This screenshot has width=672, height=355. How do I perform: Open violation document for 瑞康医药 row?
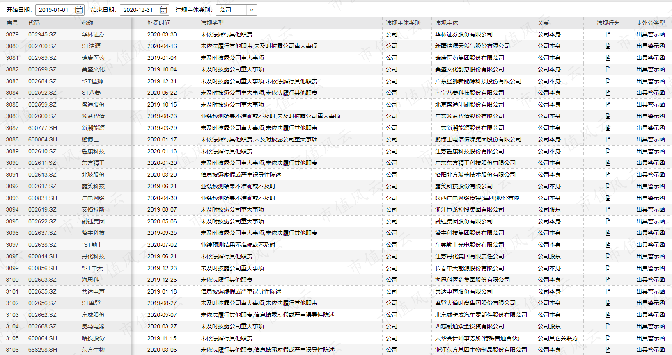pos(608,58)
